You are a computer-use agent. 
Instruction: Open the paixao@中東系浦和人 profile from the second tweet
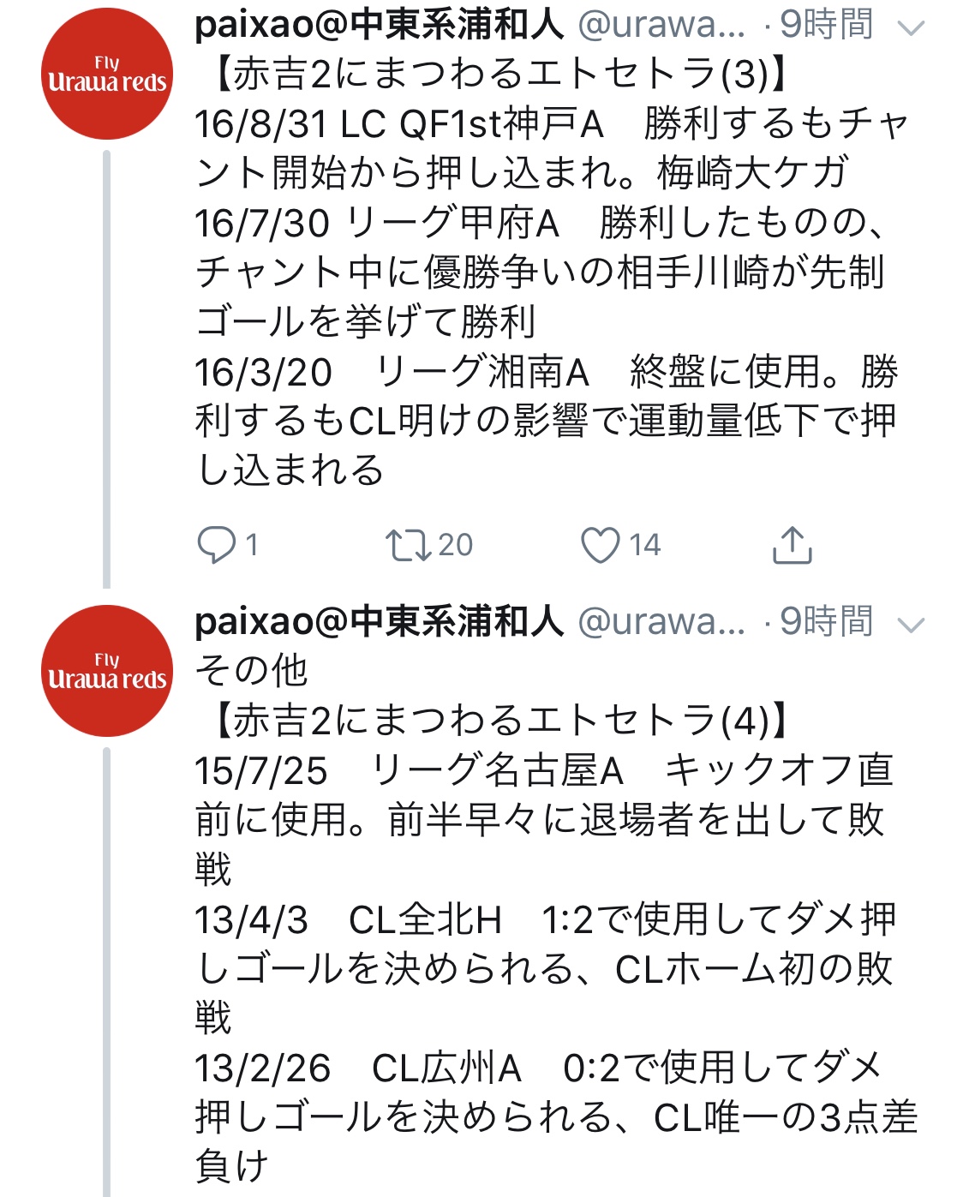379,622
